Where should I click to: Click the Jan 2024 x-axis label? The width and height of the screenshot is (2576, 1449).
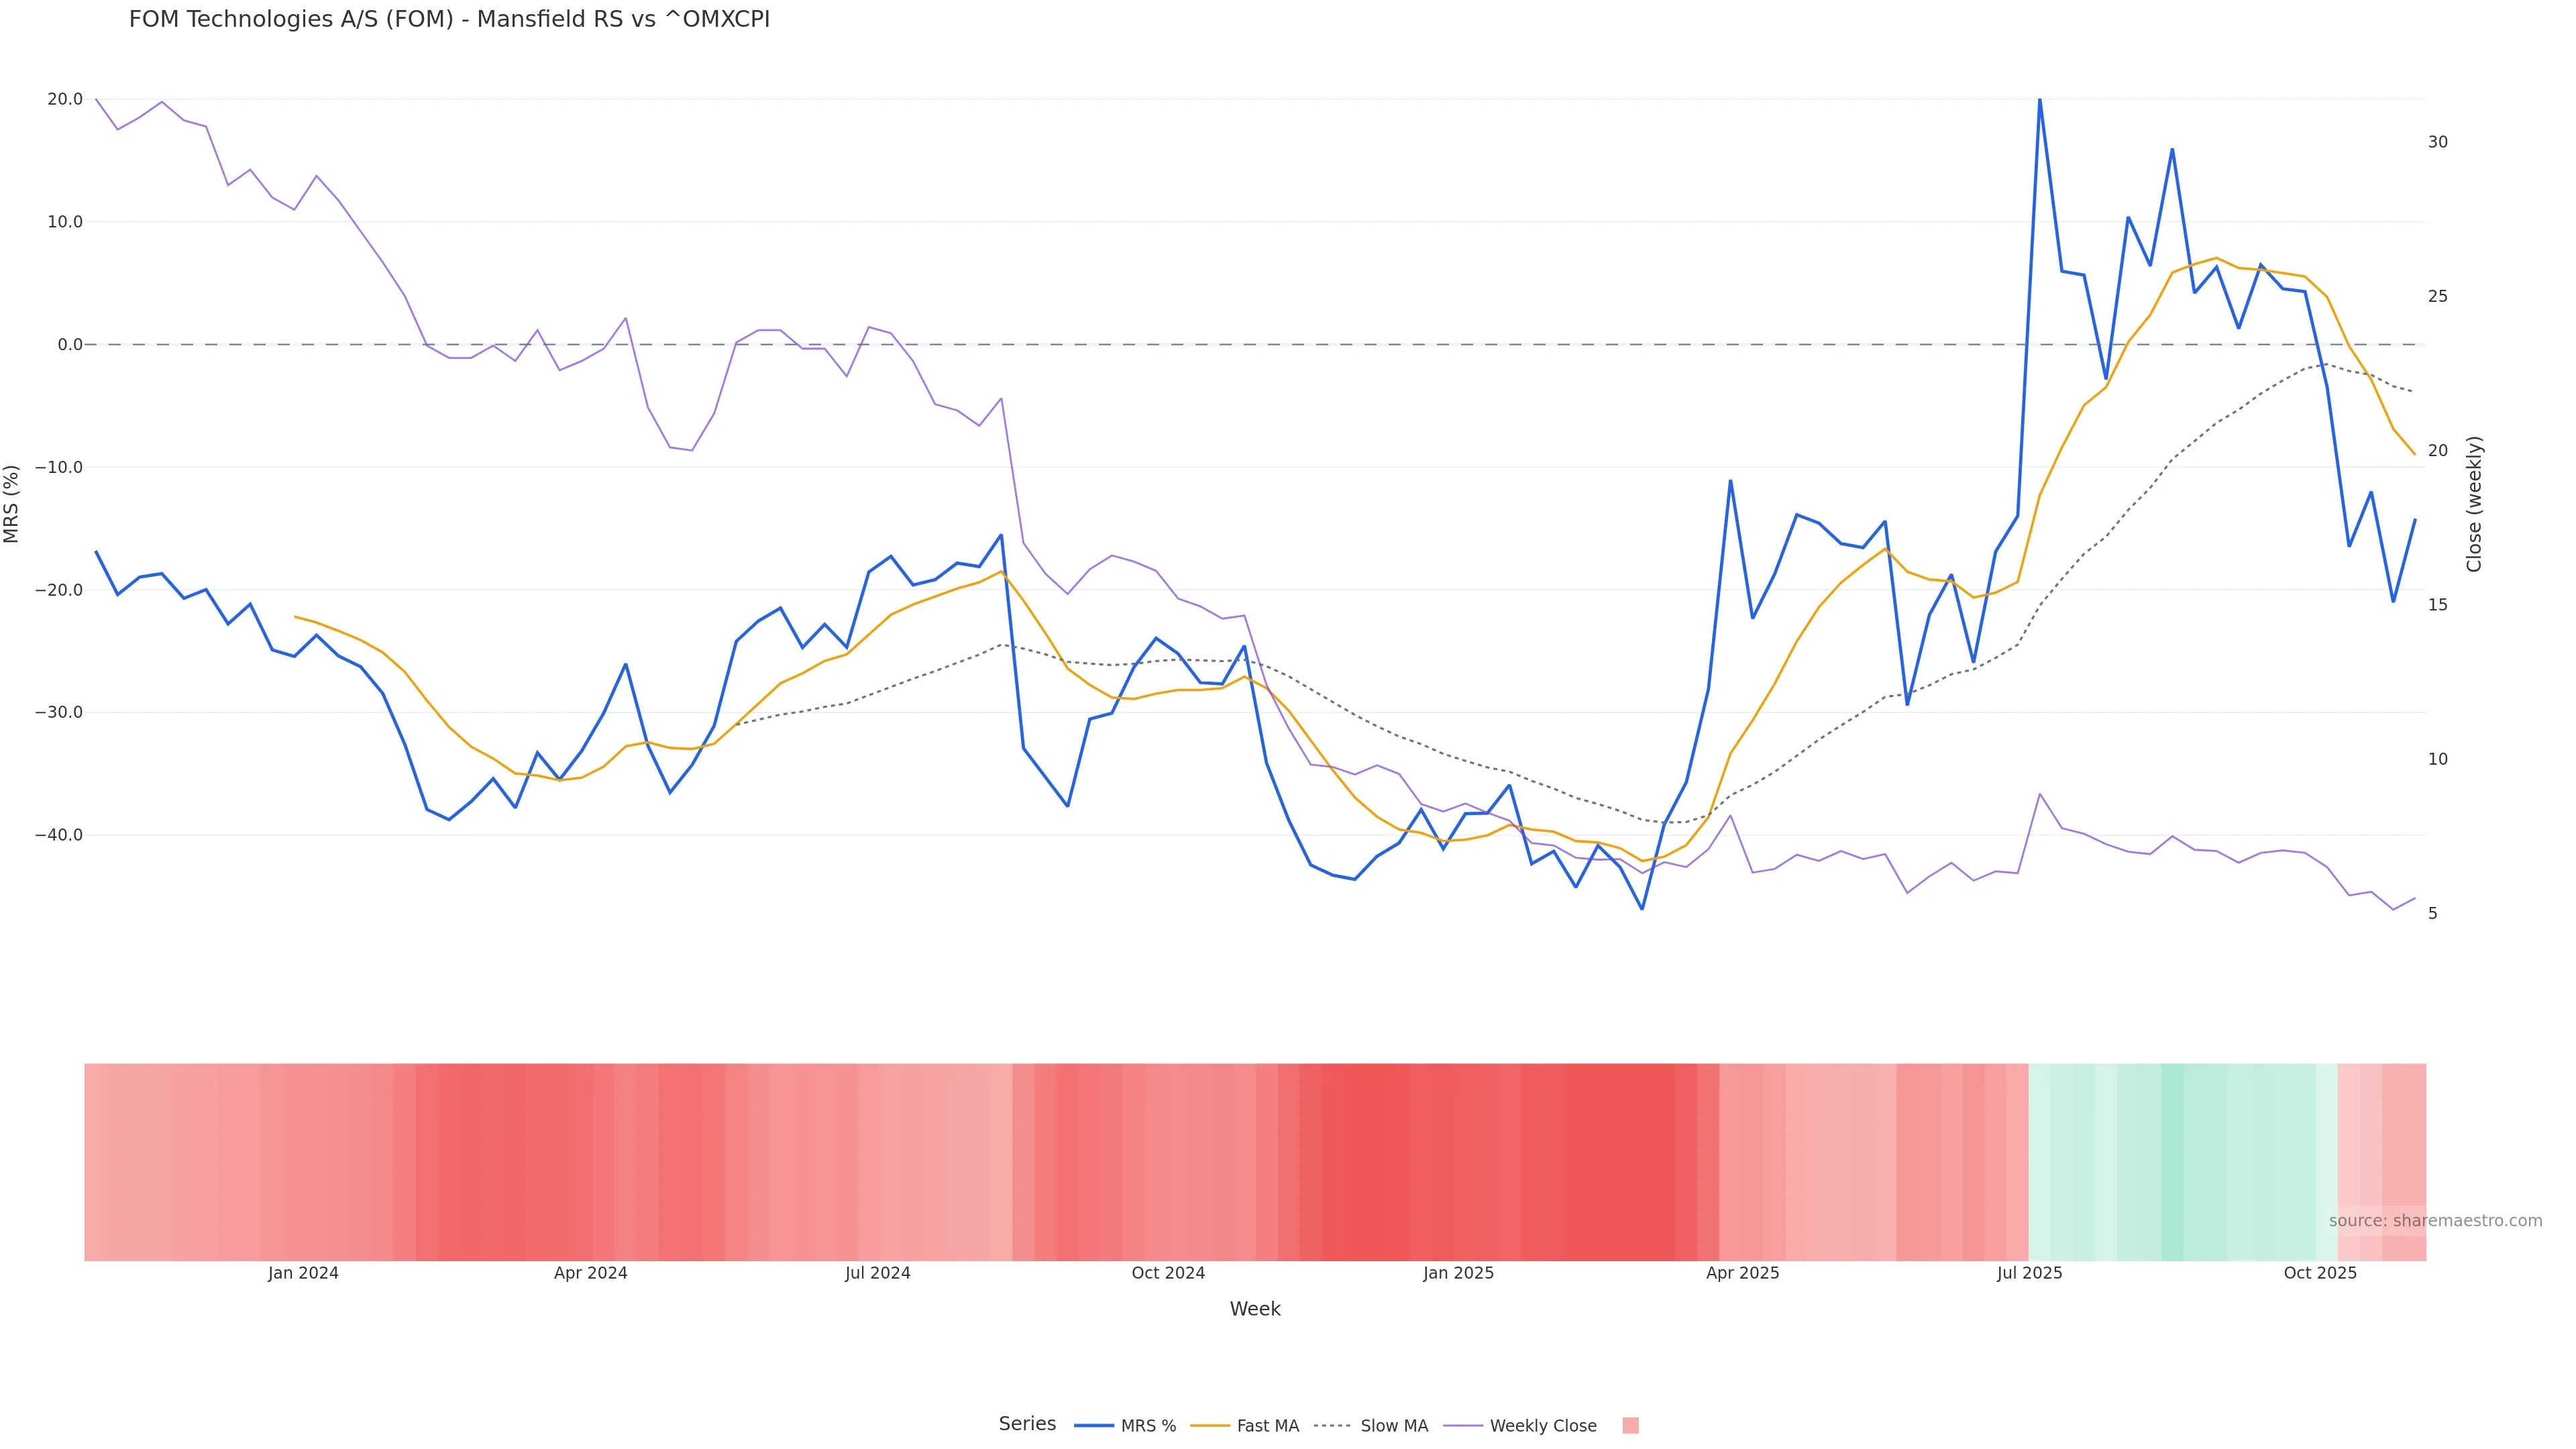(303, 1273)
